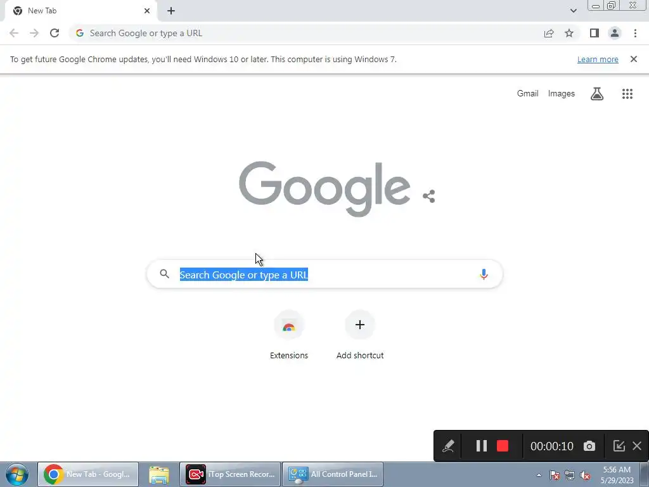The width and height of the screenshot is (649, 487).
Task: Open the Gmail link
Action: 528,94
